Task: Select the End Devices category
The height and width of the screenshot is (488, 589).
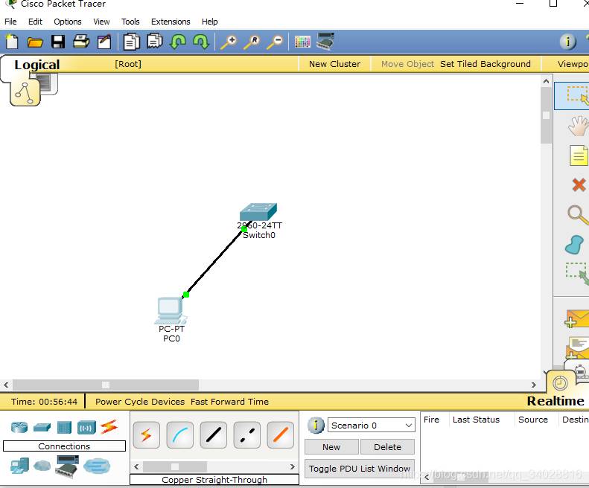Action: (x=19, y=466)
